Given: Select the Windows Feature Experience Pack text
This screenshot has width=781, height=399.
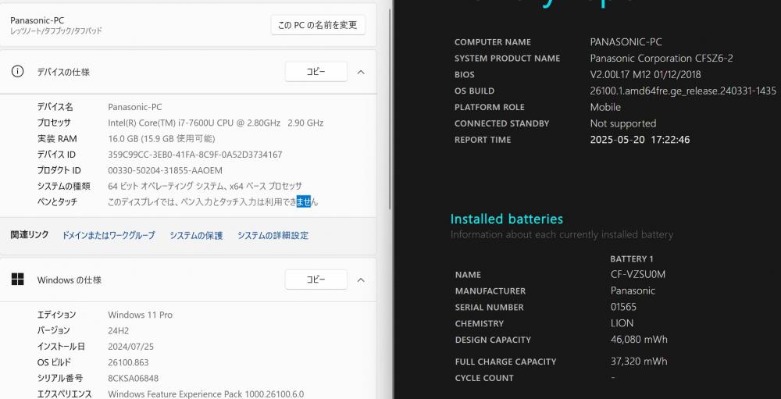Looking at the screenshot, I should click(x=205, y=394).
